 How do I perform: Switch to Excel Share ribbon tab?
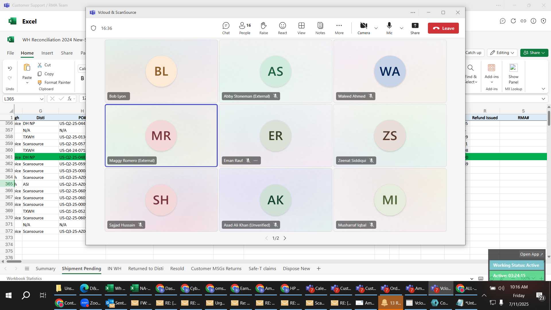tap(67, 53)
